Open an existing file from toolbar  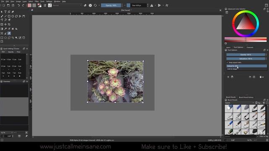click(x=8, y=5)
